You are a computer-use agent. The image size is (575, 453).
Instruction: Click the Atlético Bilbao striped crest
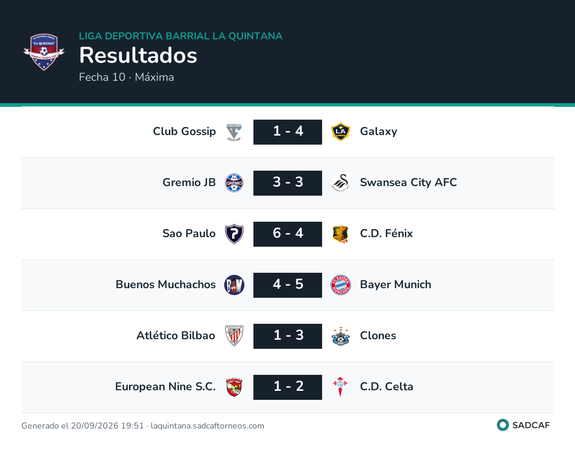point(234,336)
